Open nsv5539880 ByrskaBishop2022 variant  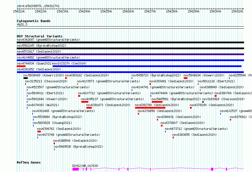click(57, 117)
